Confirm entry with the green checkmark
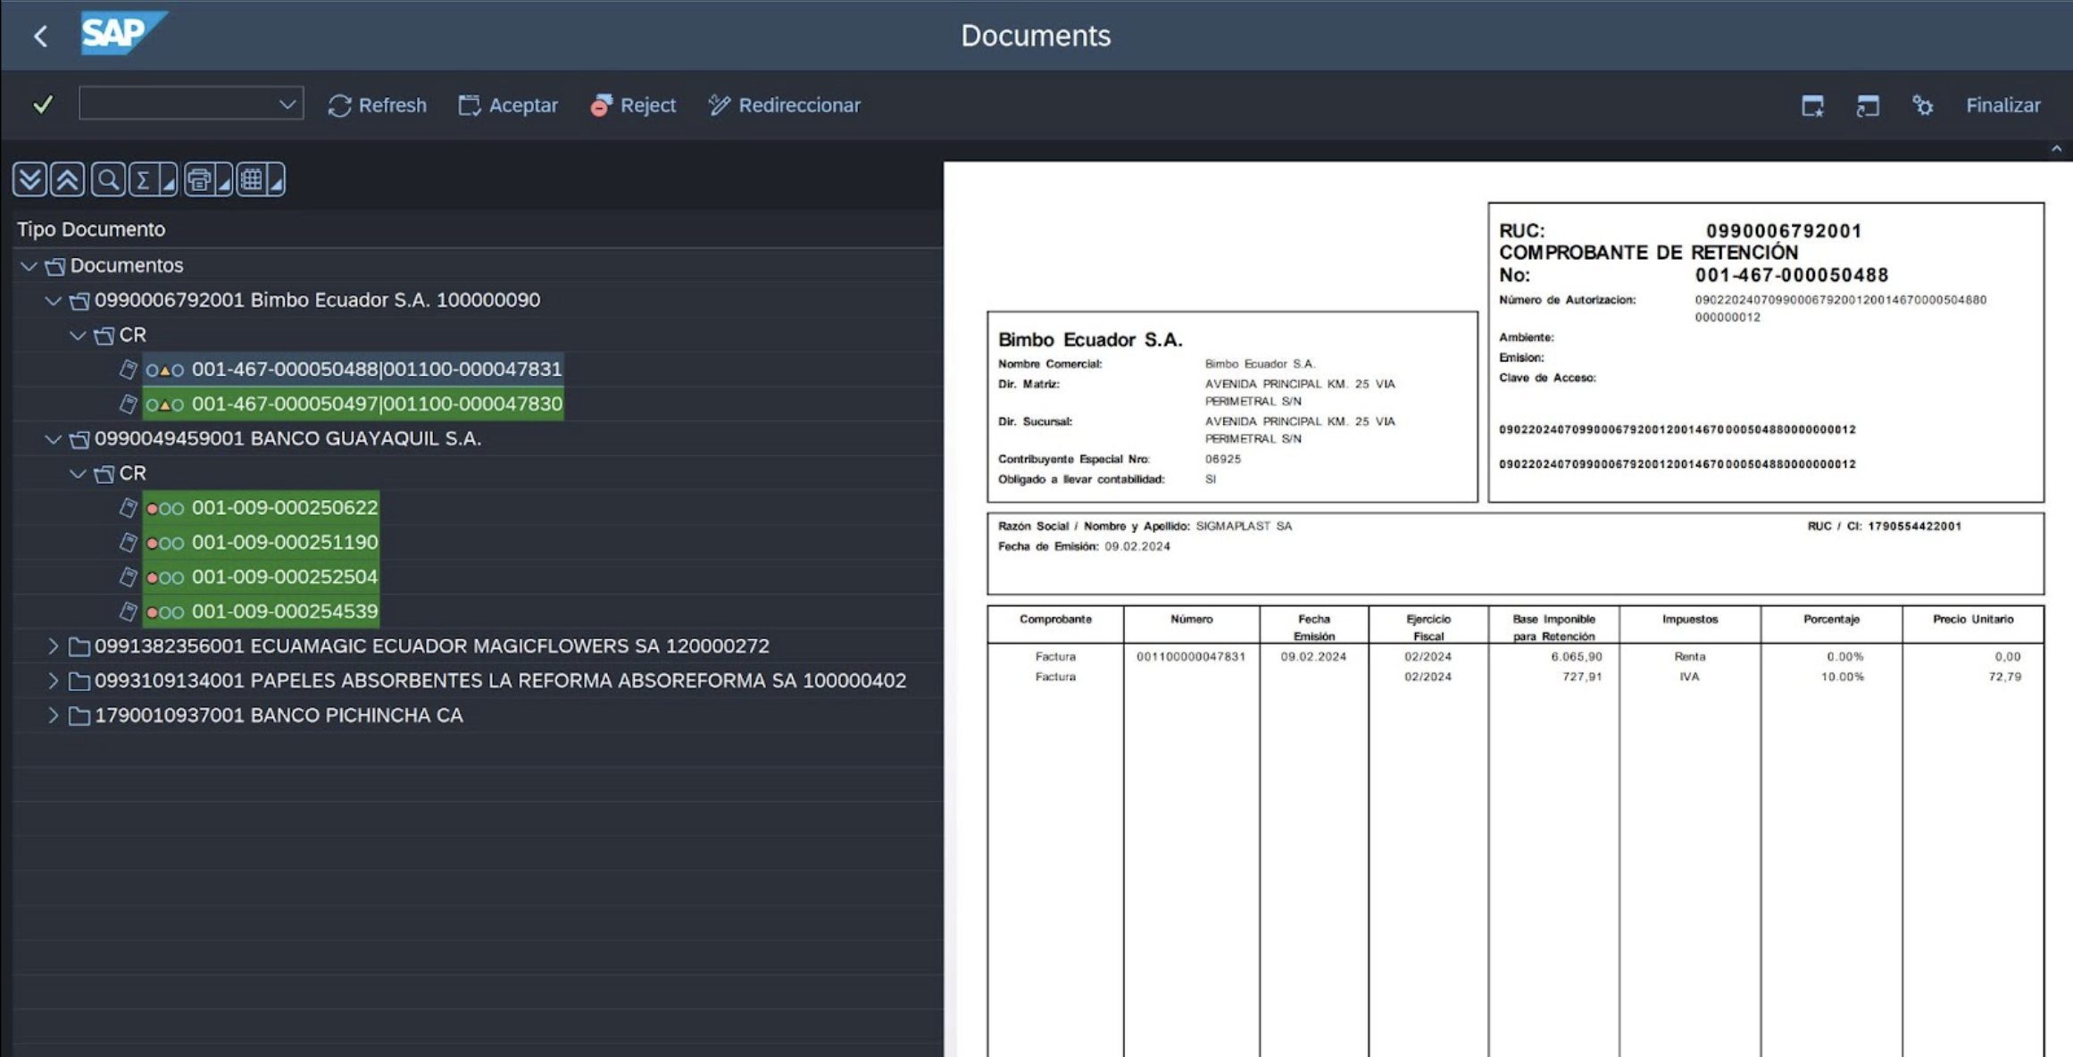The height and width of the screenshot is (1057, 2073). 43,104
